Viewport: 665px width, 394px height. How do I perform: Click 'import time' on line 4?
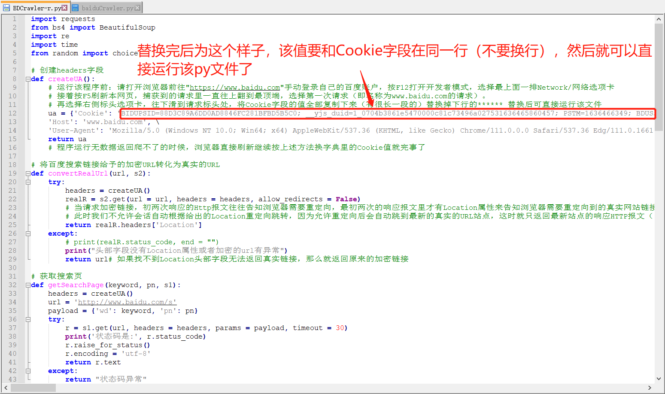(55, 45)
